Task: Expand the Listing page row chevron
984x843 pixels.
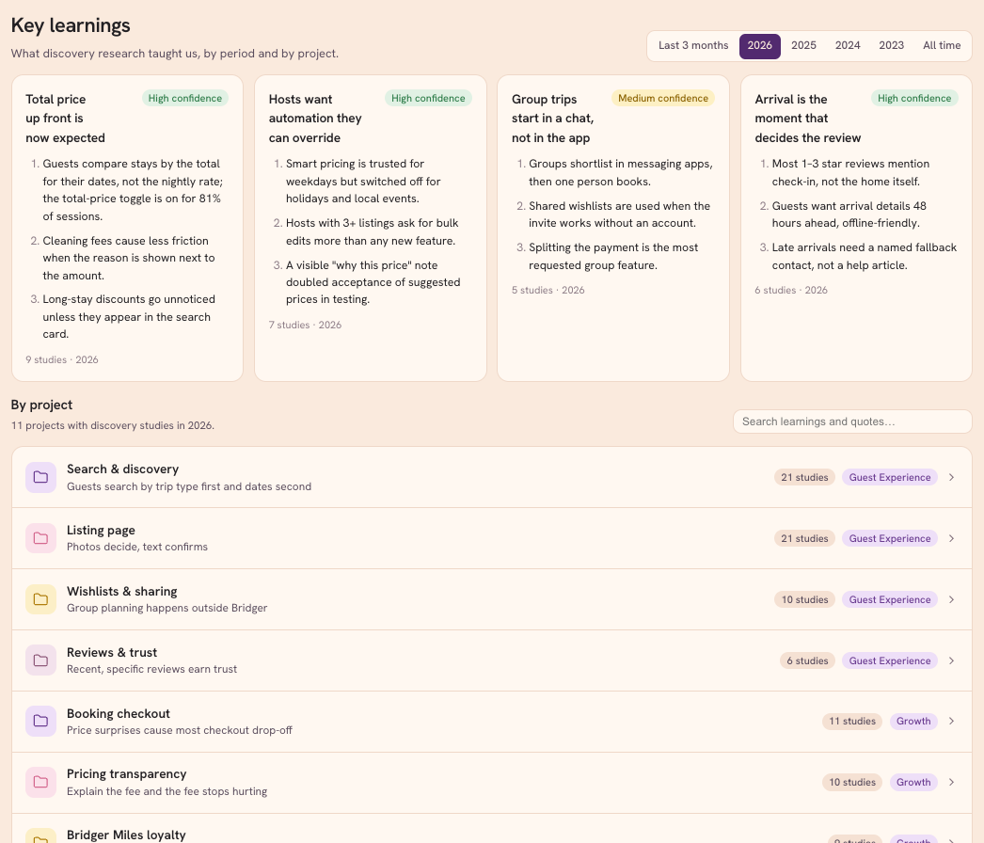Action: (951, 538)
